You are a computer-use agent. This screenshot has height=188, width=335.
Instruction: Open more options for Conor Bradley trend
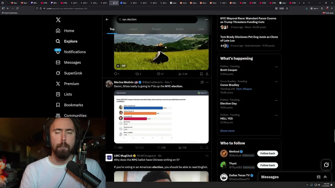coord(276,82)
